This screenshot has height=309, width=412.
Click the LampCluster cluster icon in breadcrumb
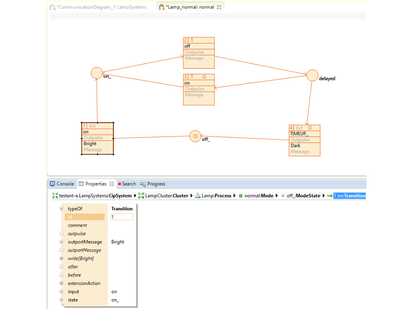coord(141,196)
